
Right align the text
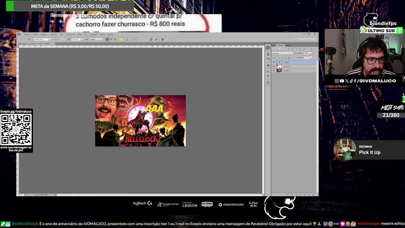115,39
